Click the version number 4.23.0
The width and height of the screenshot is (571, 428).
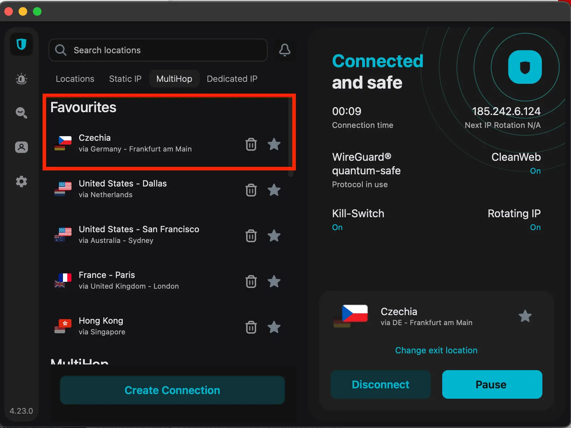pyautogui.click(x=21, y=411)
